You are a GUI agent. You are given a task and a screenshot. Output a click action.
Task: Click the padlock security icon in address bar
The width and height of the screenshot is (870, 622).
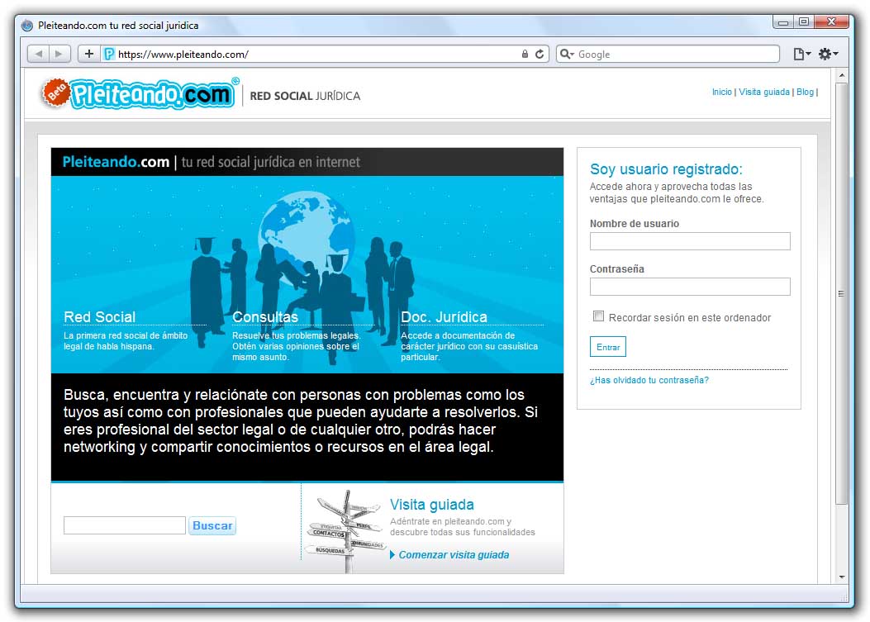(525, 54)
